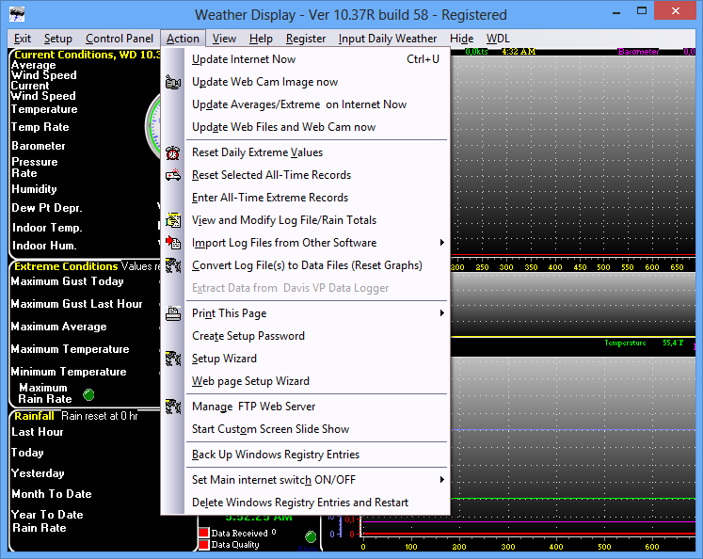Open the Hide menu

(461, 39)
